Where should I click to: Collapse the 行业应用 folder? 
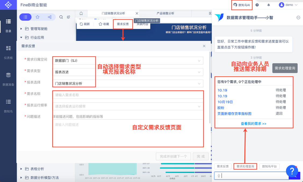[x=21, y=37]
